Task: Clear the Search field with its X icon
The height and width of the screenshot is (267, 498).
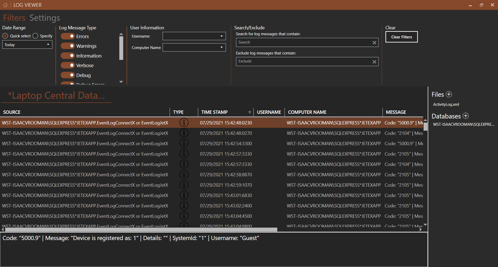Action: [x=374, y=42]
